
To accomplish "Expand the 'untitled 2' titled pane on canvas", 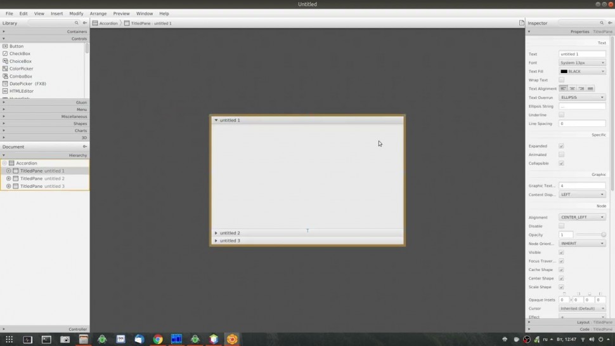I will point(230,233).
